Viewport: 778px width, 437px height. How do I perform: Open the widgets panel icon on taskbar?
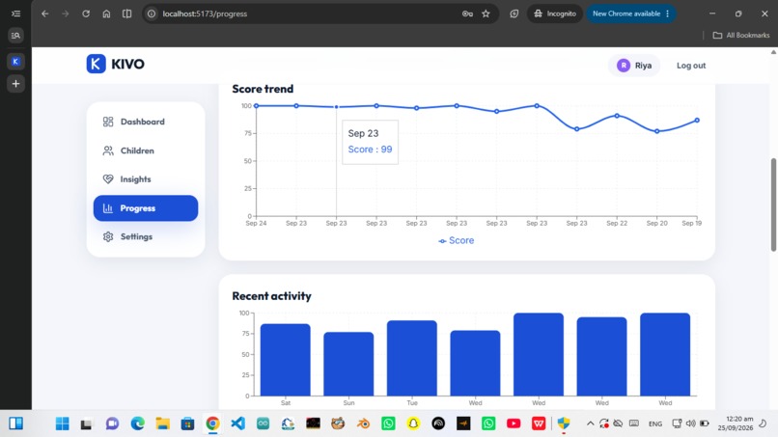coord(15,423)
